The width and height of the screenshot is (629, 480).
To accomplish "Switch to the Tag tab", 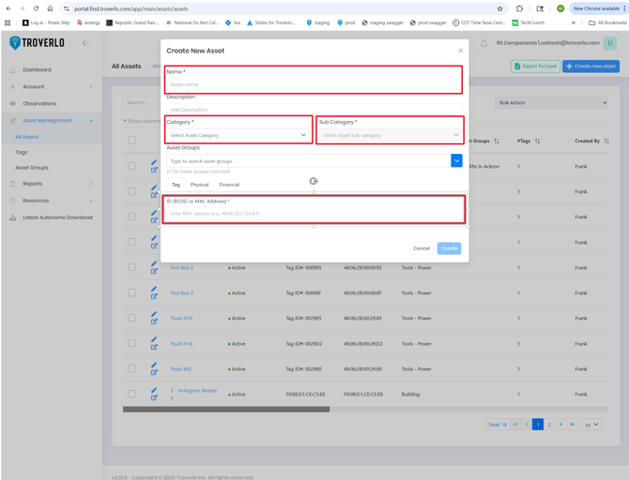I will (176, 185).
